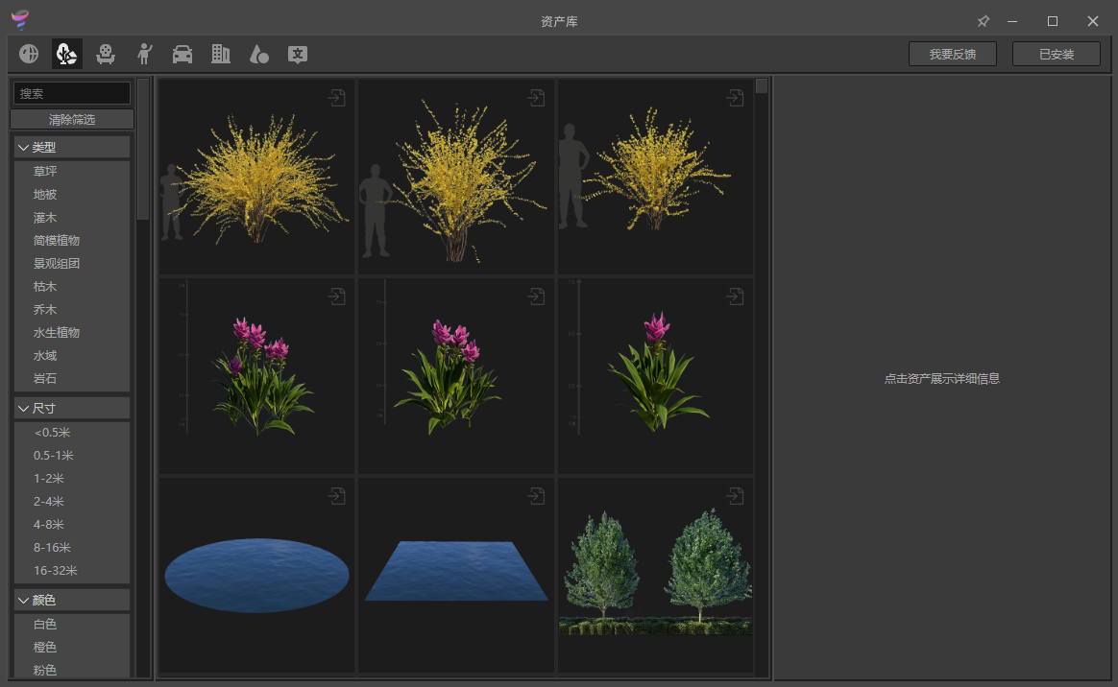
Task: Select the vehicles category car icon
Action: point(182,54)
